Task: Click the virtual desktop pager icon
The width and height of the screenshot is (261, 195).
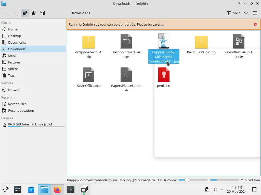Action: pos(84,189)
